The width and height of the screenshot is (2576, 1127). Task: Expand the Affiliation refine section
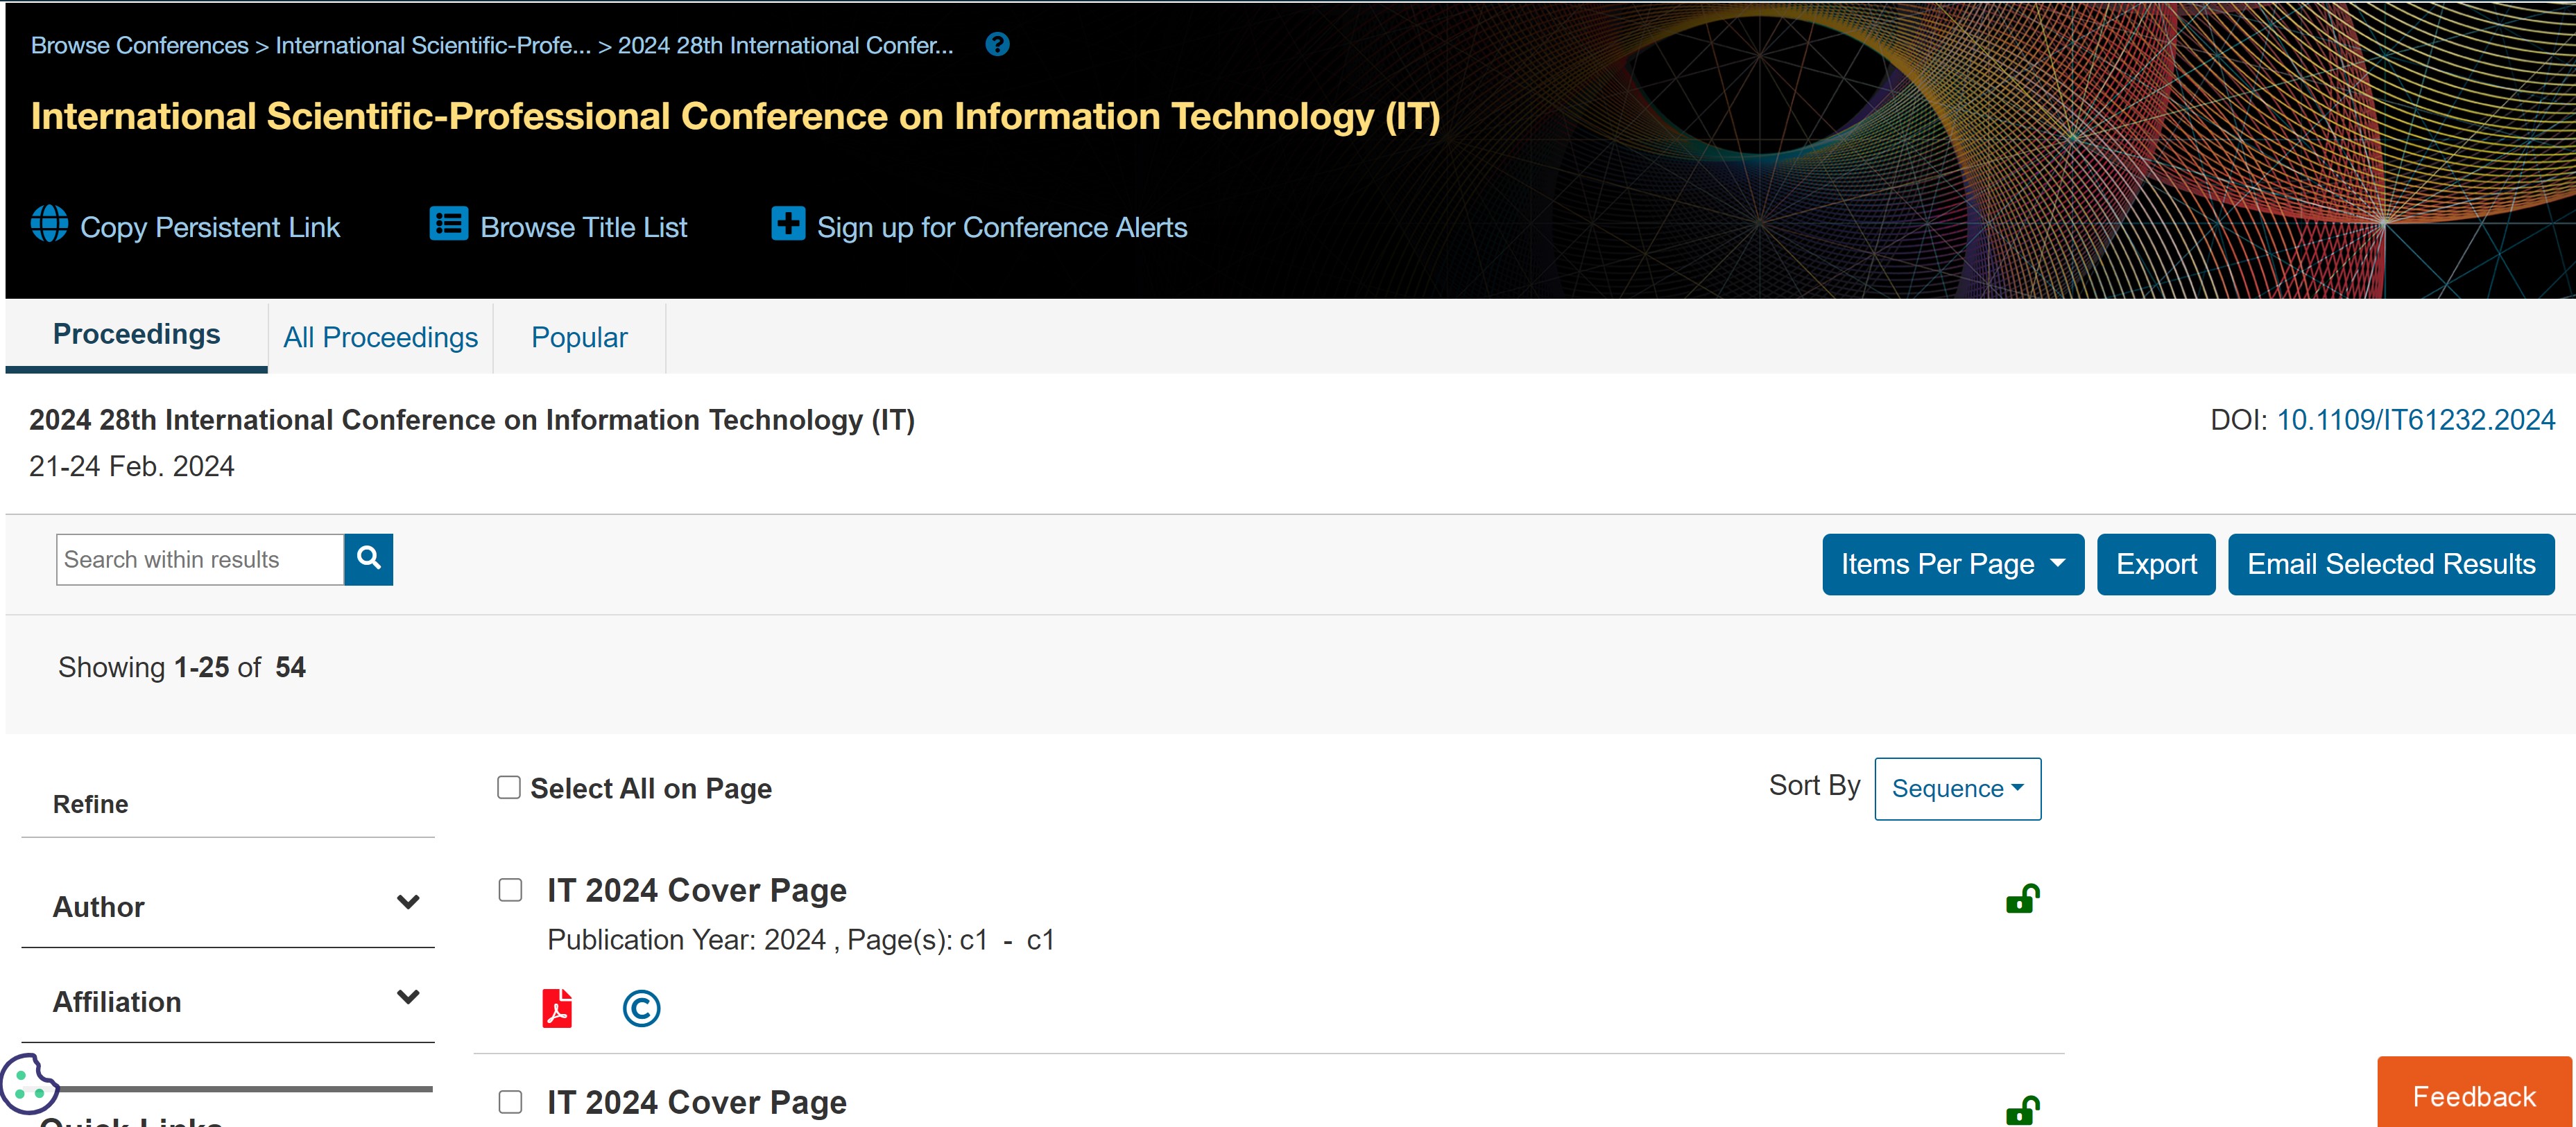(x=407, y=997)
